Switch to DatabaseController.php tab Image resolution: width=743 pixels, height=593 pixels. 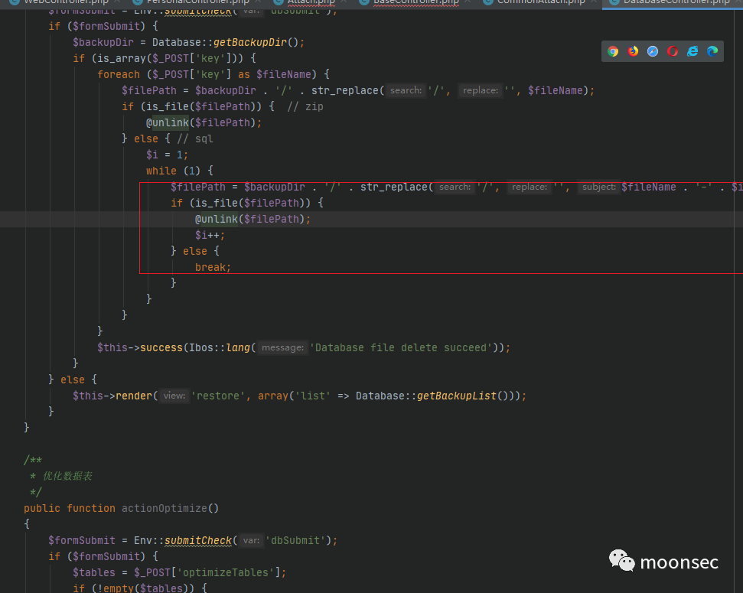tap(673, 2)
